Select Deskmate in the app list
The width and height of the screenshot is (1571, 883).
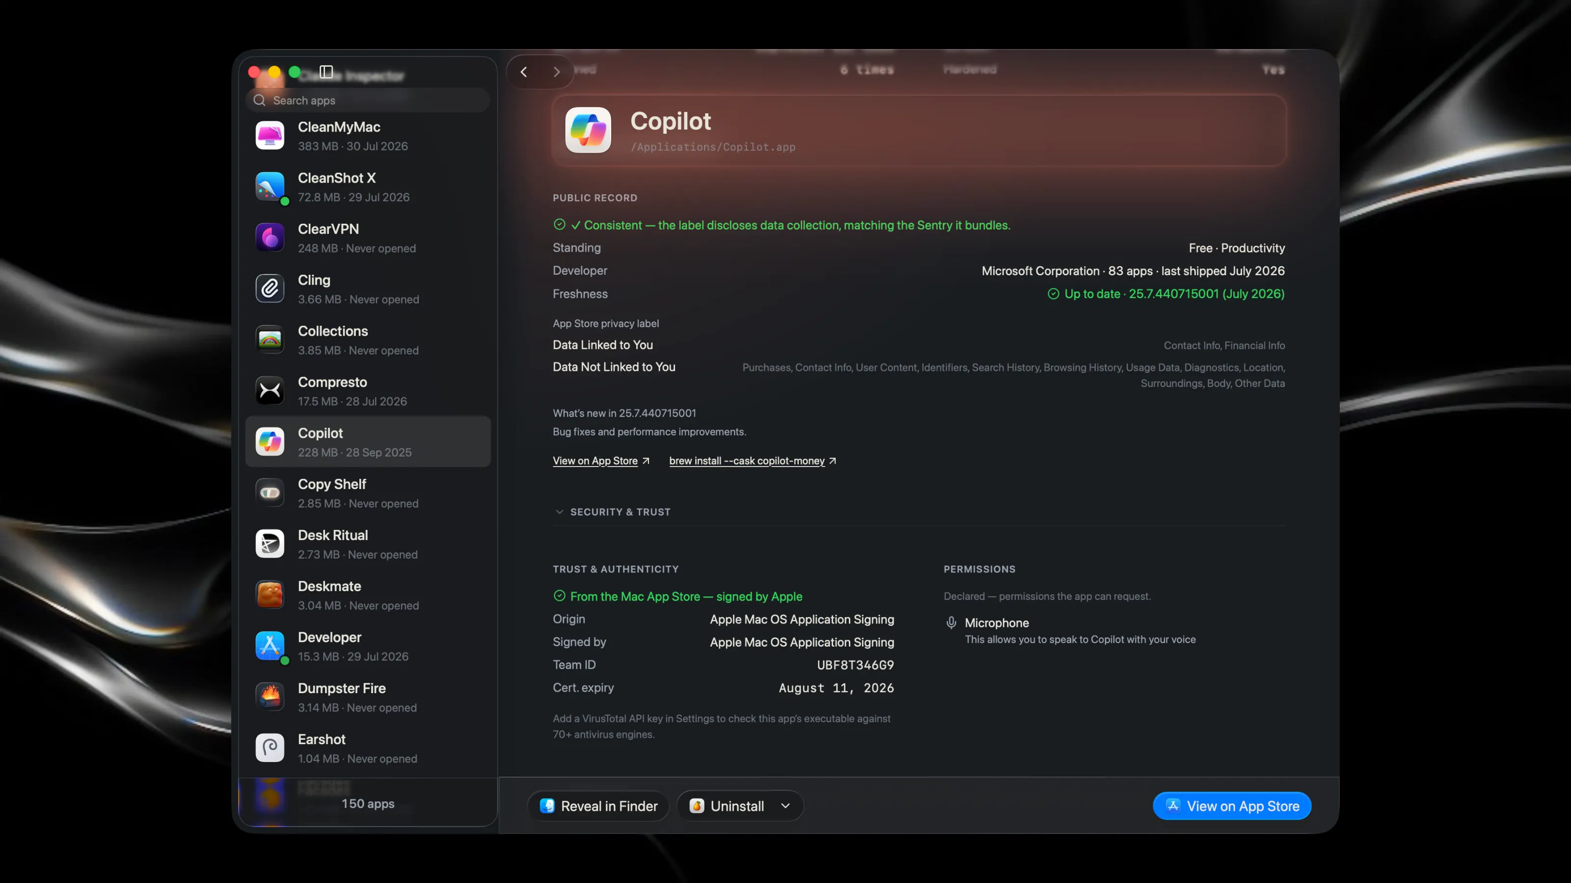pos(368,596)
